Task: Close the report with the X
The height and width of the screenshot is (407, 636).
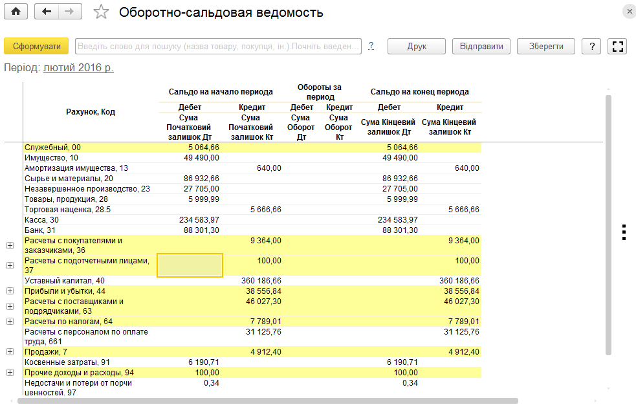Action: pos(629,12)
